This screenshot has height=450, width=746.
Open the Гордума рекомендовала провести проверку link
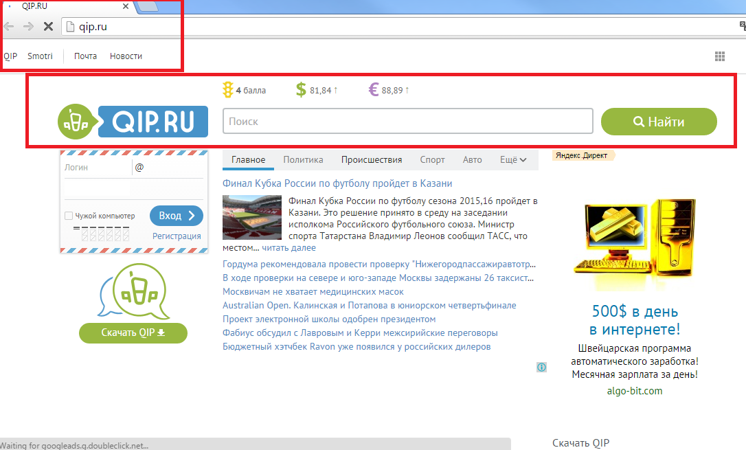pos(379,264)
